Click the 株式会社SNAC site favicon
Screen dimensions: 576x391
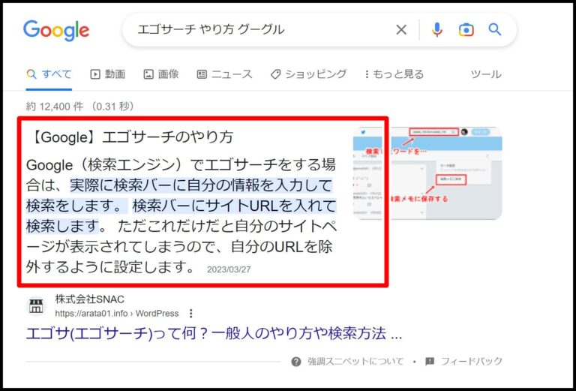[x=36, y=306]
